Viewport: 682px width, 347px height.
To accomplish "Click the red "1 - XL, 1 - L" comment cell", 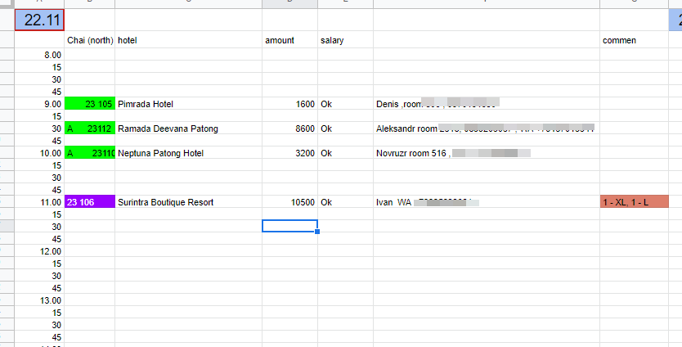I will pyautogui.click(x=634, y=202).
